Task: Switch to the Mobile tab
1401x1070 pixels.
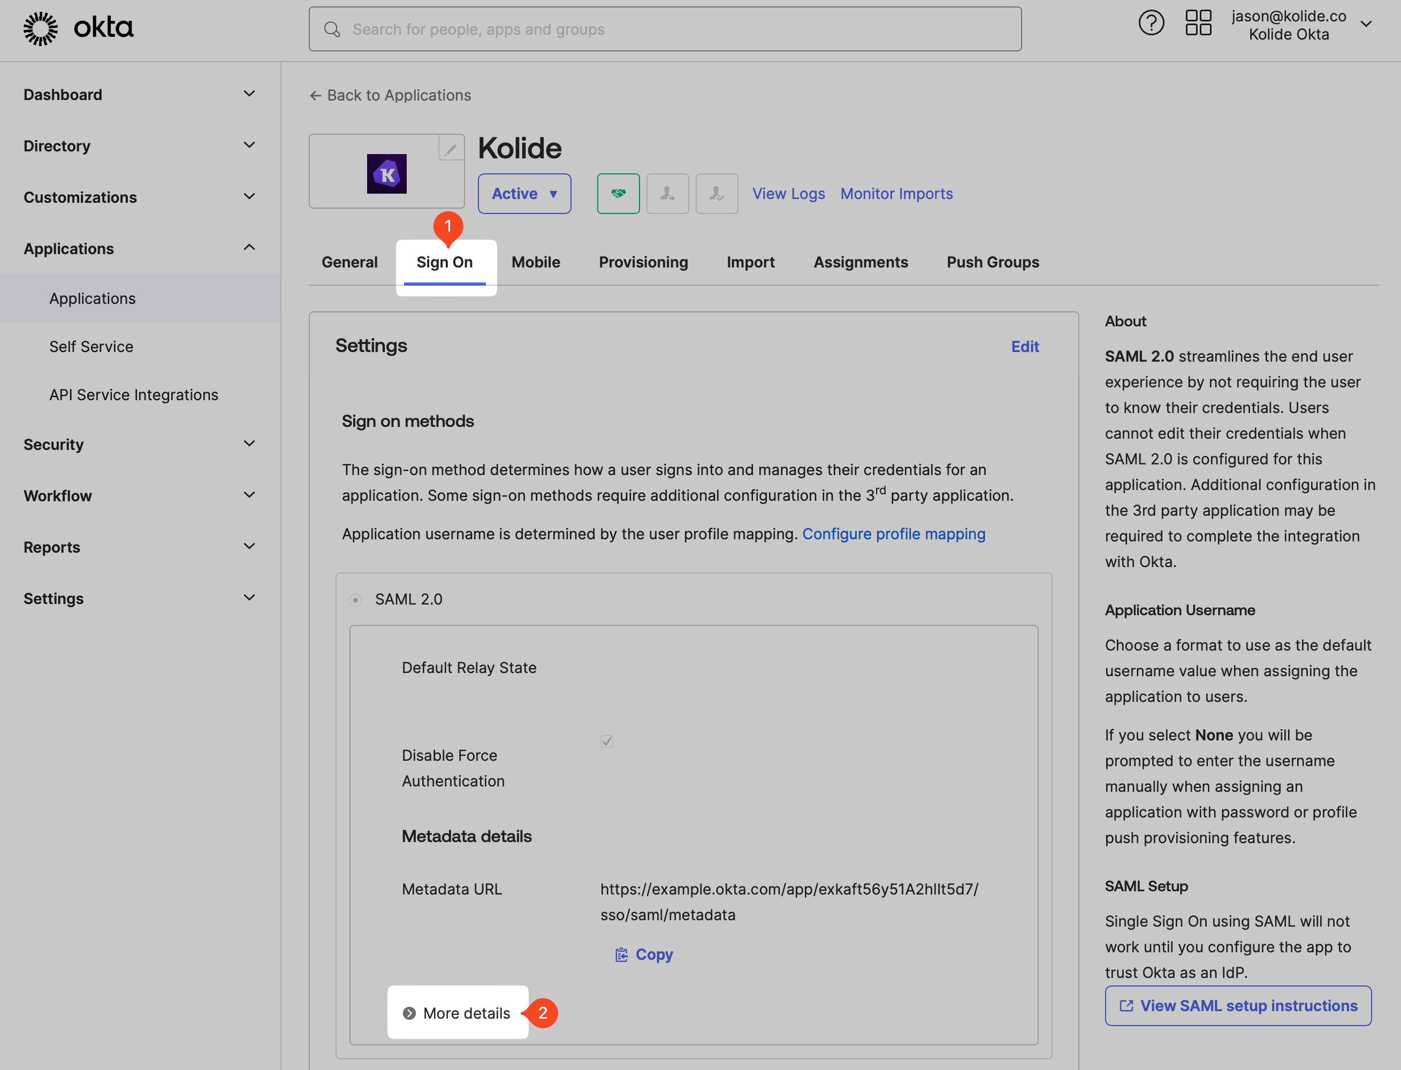Action: coord(536,262)
